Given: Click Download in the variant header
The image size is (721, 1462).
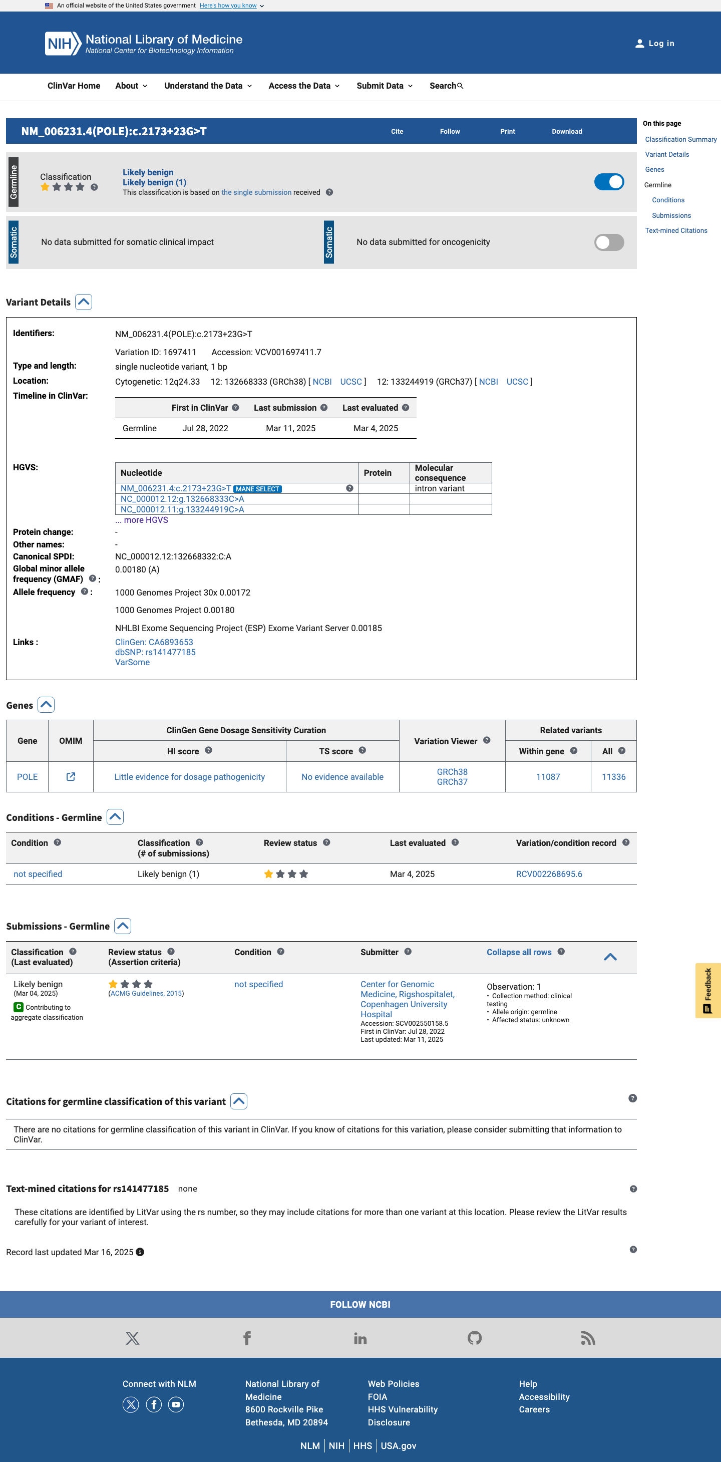Looking at the screenshot, I should [567, 131].
